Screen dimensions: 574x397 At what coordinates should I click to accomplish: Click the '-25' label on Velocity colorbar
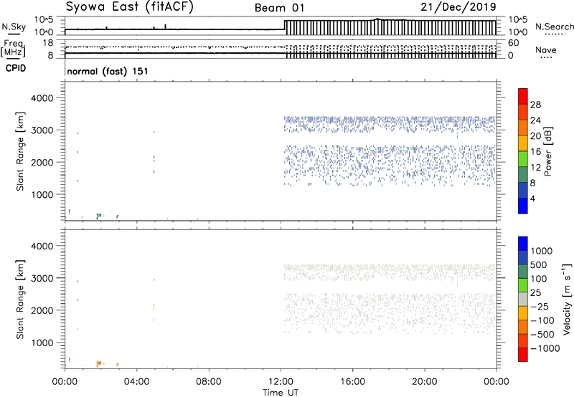coord(540,307)
